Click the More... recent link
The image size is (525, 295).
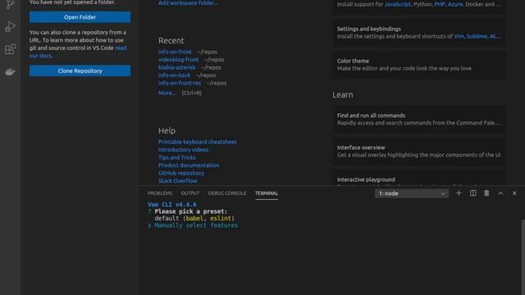click(x=167, y=93)
